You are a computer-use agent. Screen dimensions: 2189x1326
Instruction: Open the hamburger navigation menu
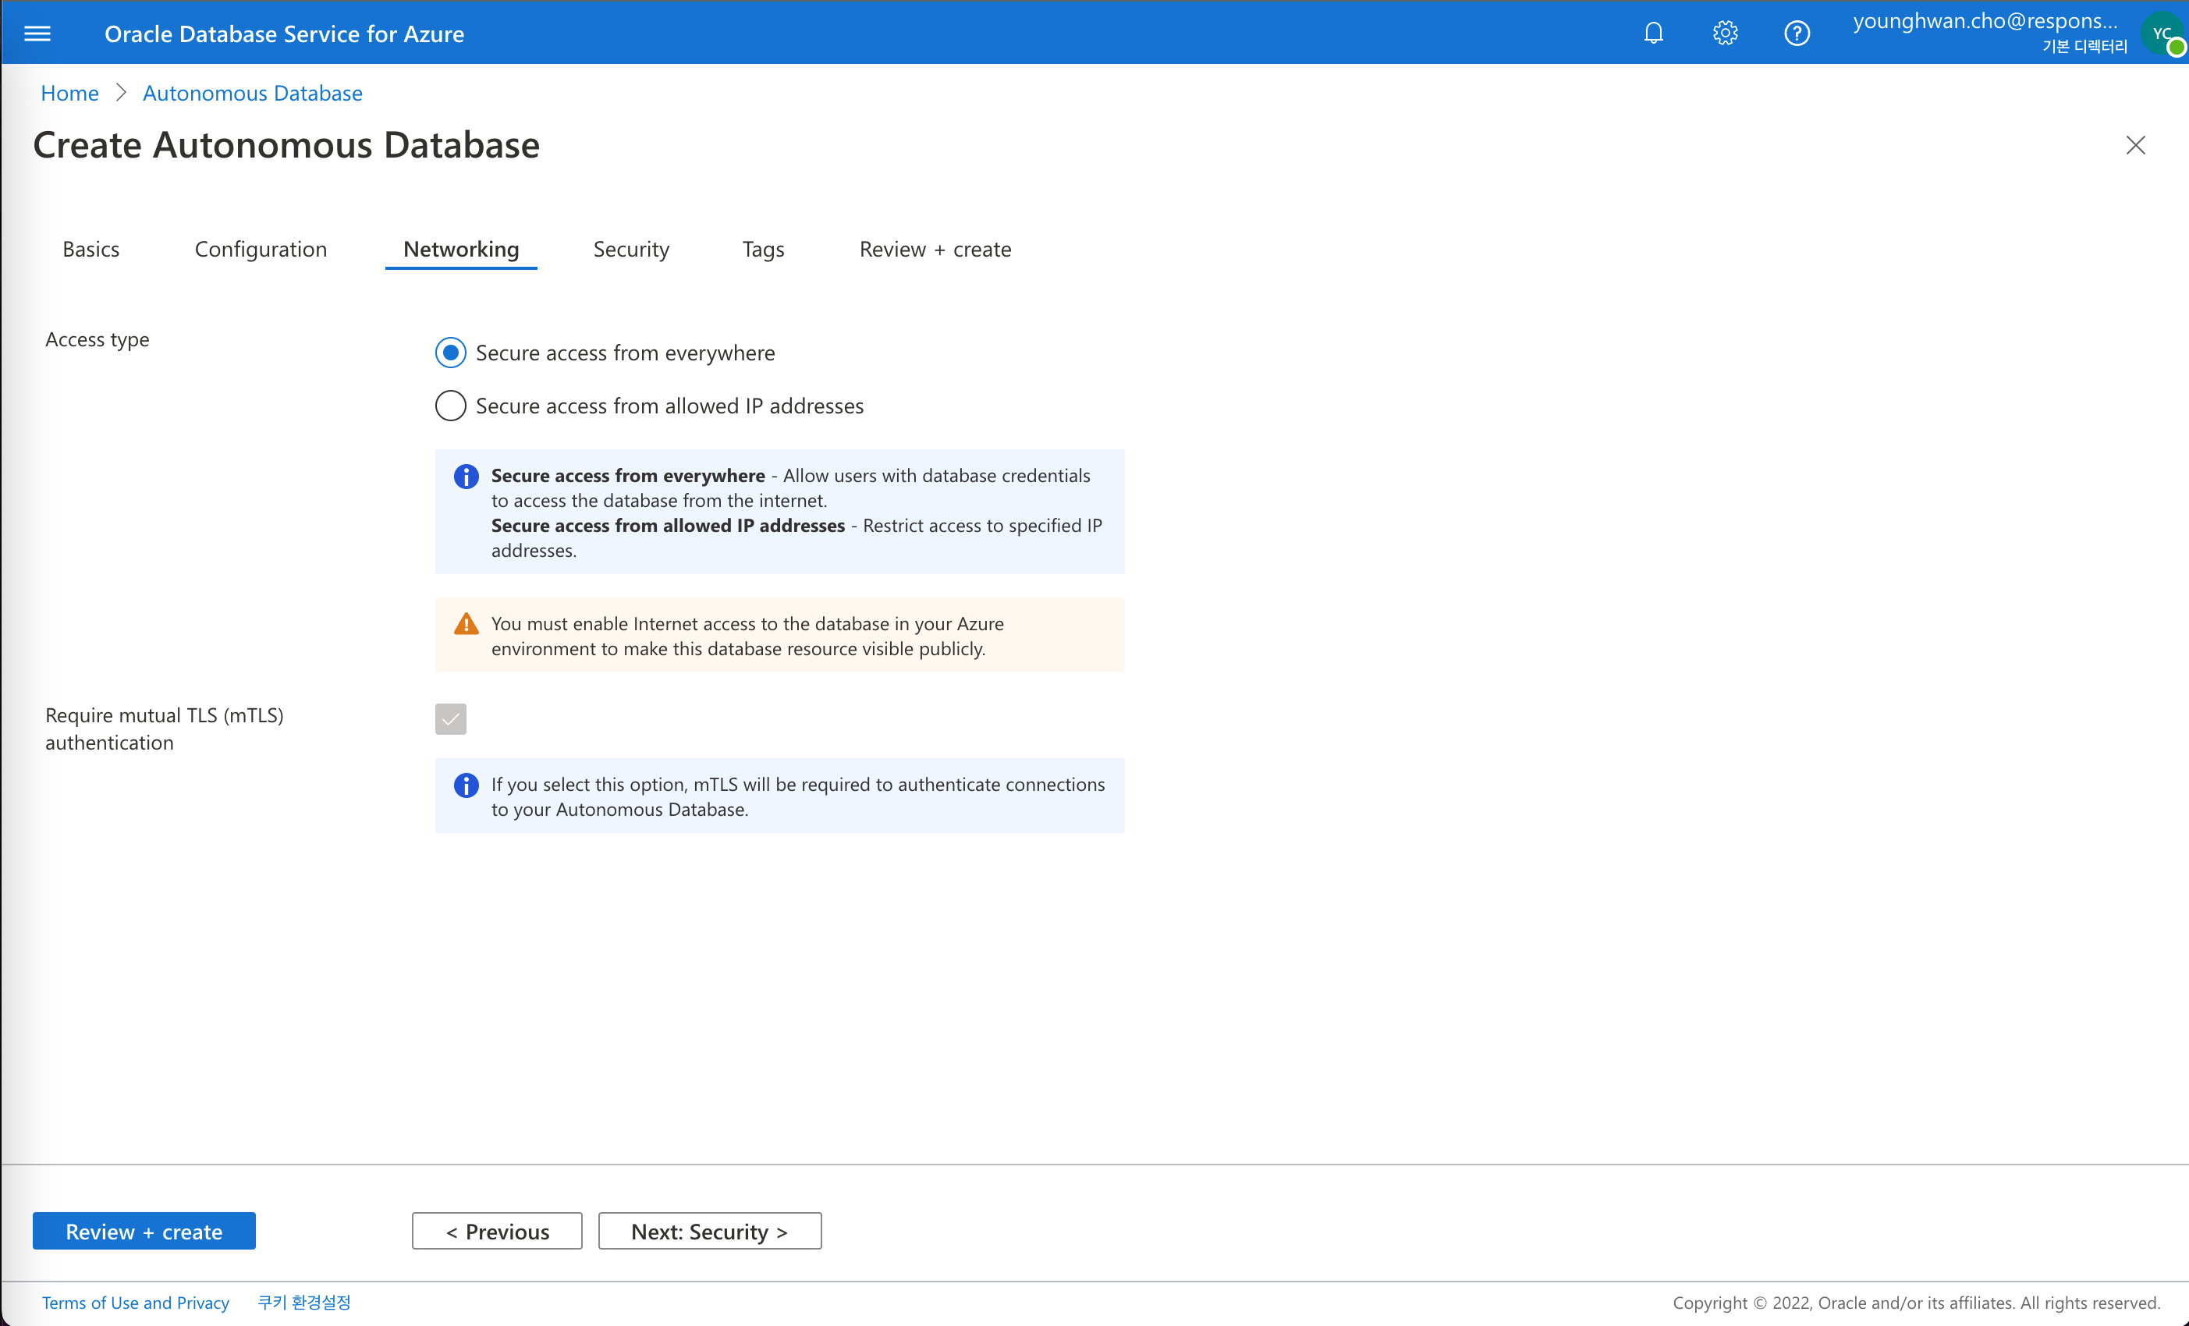click(37, 34)
